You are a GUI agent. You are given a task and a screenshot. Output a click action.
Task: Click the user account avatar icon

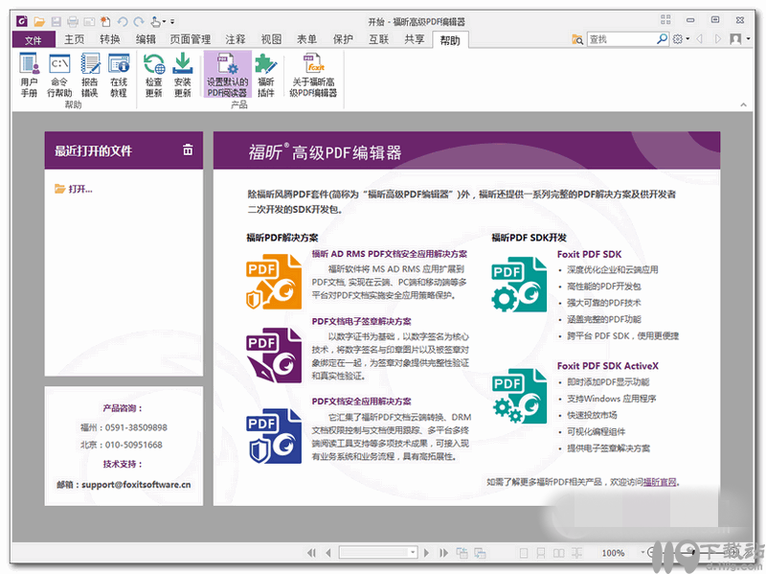click(735, 38)
